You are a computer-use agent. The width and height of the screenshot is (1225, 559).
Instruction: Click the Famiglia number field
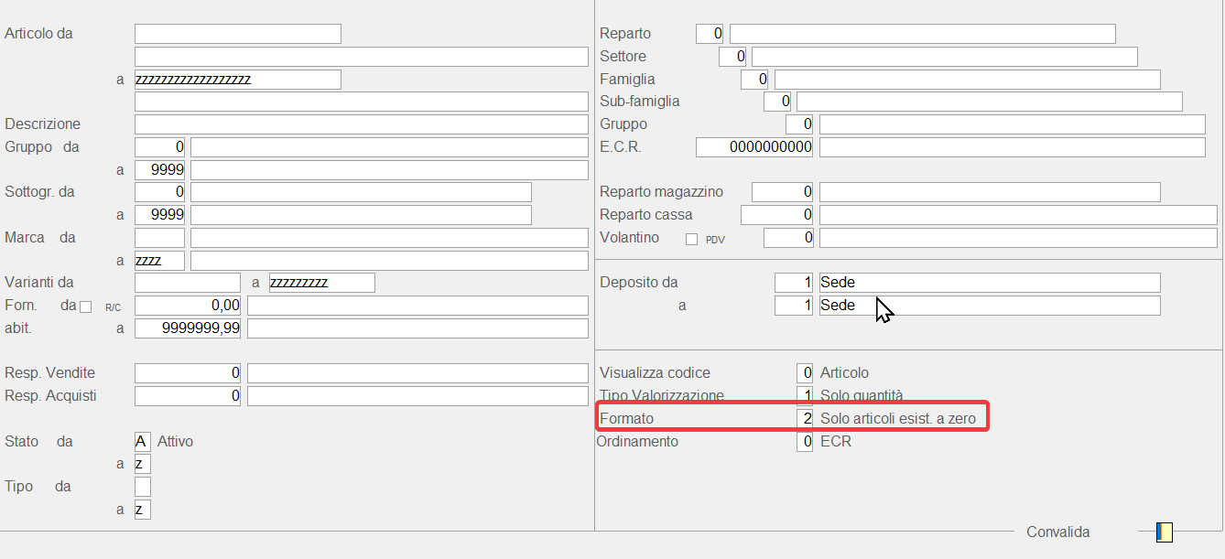754,80
